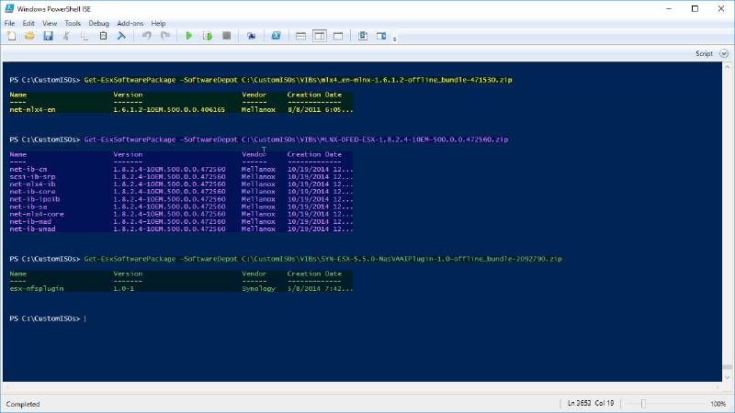Click the net-mlx4-core package name
735x413 pixels.
point(37,214)
